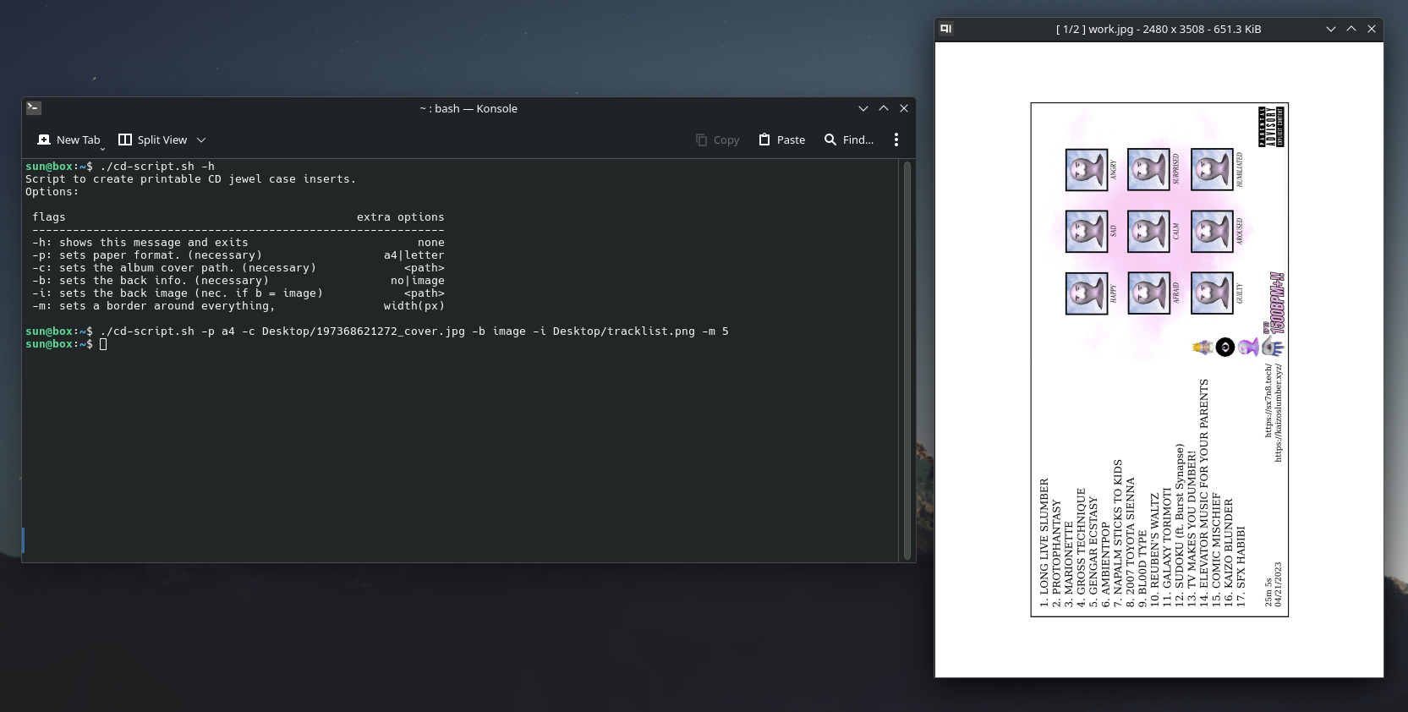Image resolution: width=1408 pixels, height=712 pixels.
Task: Click the Paste toolbar button
Action: [781, 140]
